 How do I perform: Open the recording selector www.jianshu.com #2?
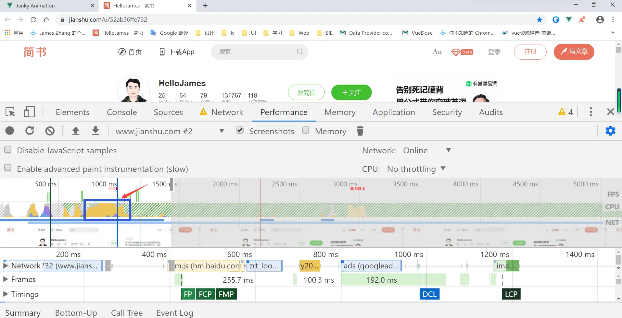170,131
